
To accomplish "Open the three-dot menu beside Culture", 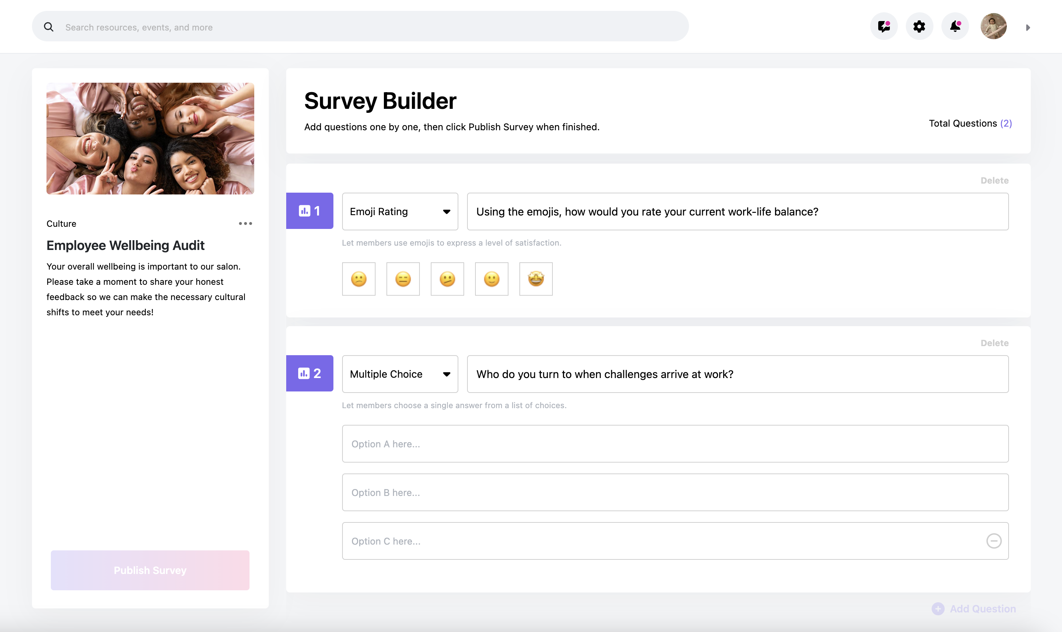I will [245, 223].
